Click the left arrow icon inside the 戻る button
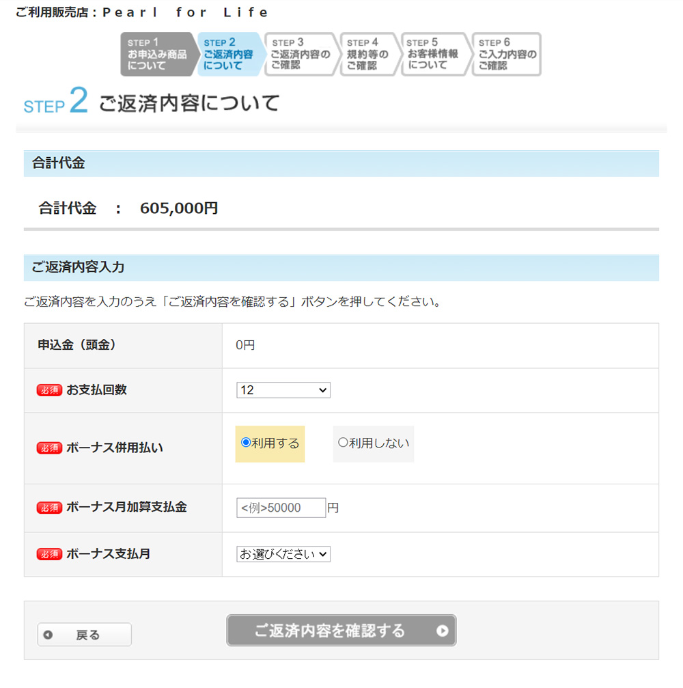The height and width of the screenshot is (688, 683). (48, 635)
